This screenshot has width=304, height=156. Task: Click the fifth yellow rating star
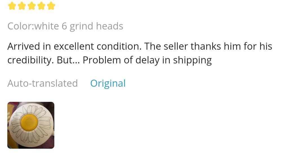[51, 6]
